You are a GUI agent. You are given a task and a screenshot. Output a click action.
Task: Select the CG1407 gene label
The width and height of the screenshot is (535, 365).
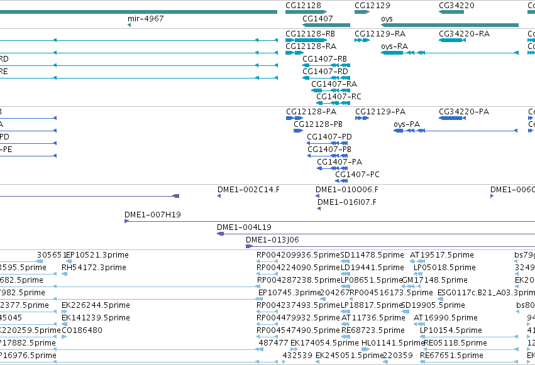pos(317,18)
